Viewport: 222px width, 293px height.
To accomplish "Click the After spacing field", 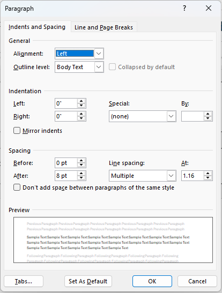I will click(66, 176).
